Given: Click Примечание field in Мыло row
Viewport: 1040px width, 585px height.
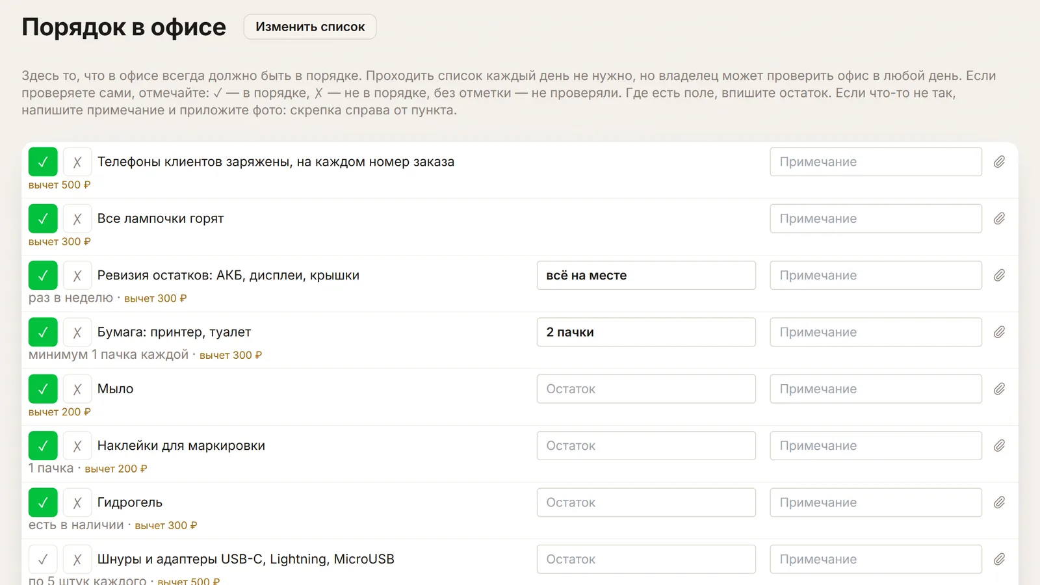Looking at the screenshot, I should [x=876, y=389].
